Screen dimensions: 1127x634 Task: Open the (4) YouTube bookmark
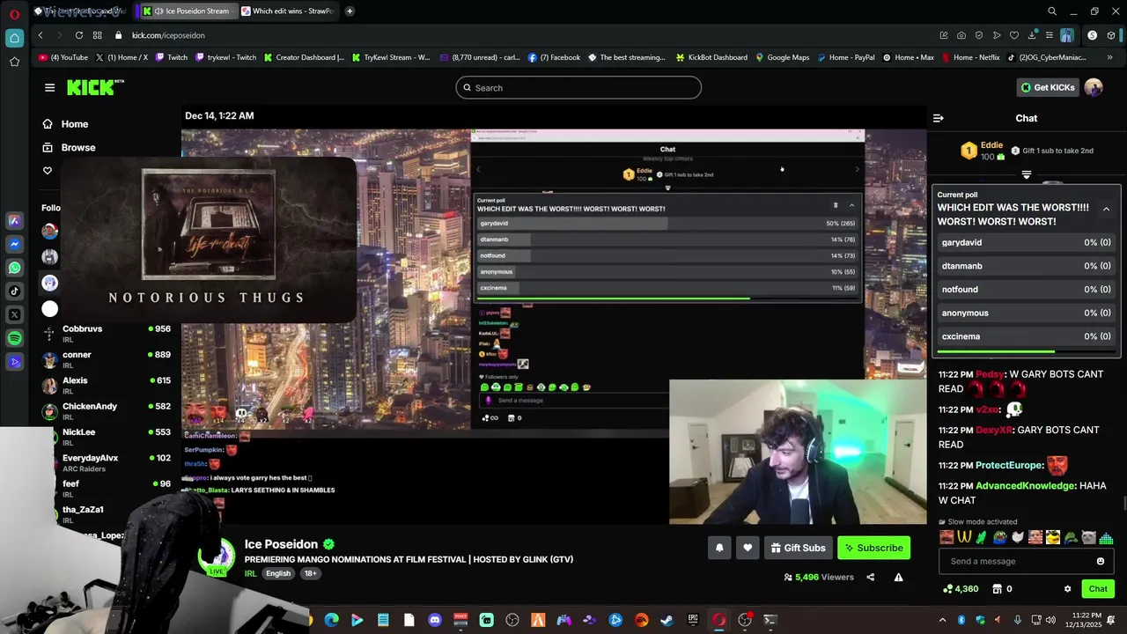(x=63, y=57)
